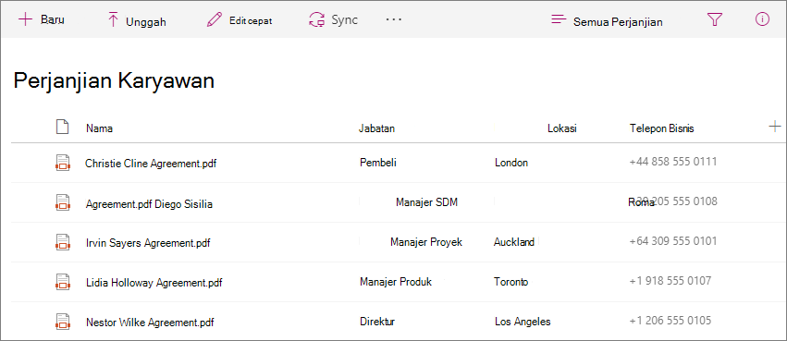The image size is (787, 341).
Task: Open Lidia Holloway Agreement.pdf
Action: coord(154,283)
